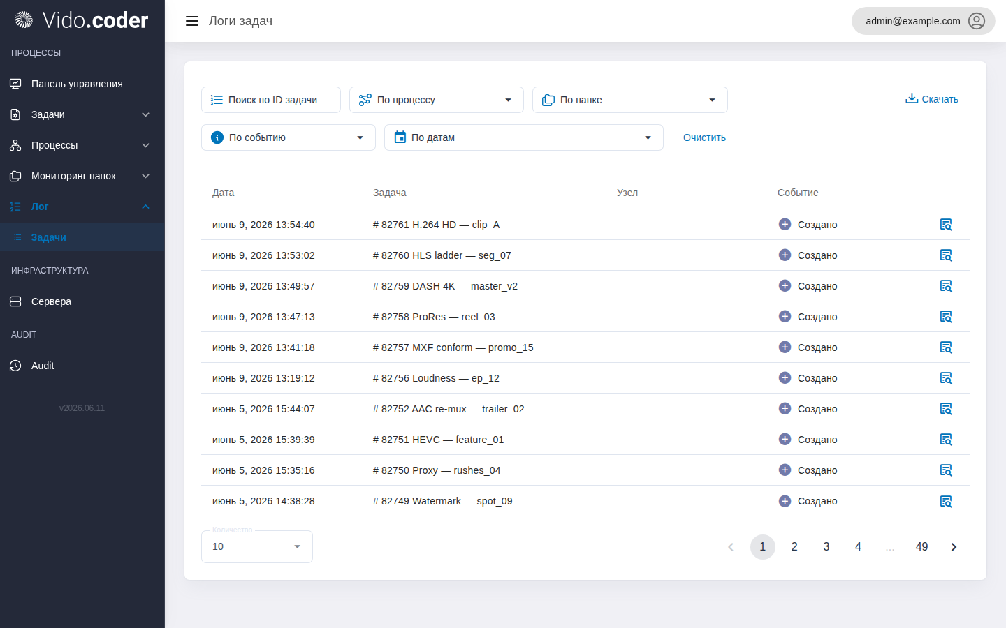Click the Поиск по ID задачи field

coord(271,100)
